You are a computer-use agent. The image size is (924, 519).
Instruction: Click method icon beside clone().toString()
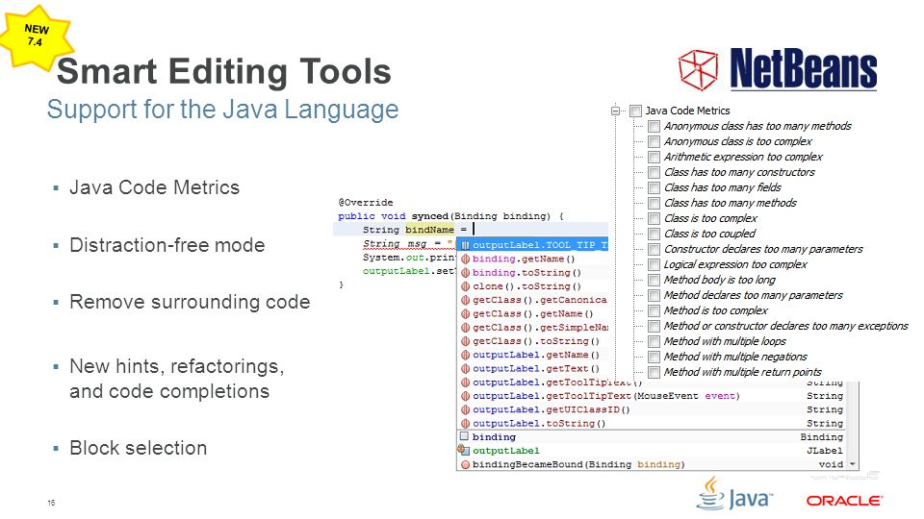click(x=465, y=286)
